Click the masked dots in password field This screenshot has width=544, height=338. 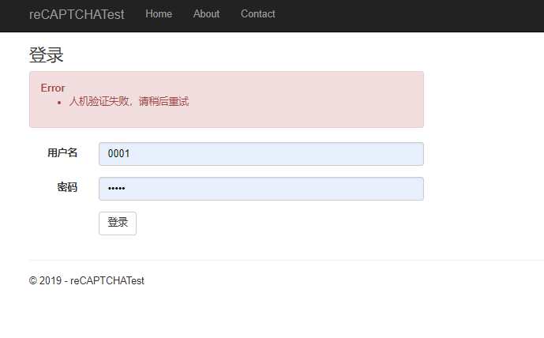[116, 189]
